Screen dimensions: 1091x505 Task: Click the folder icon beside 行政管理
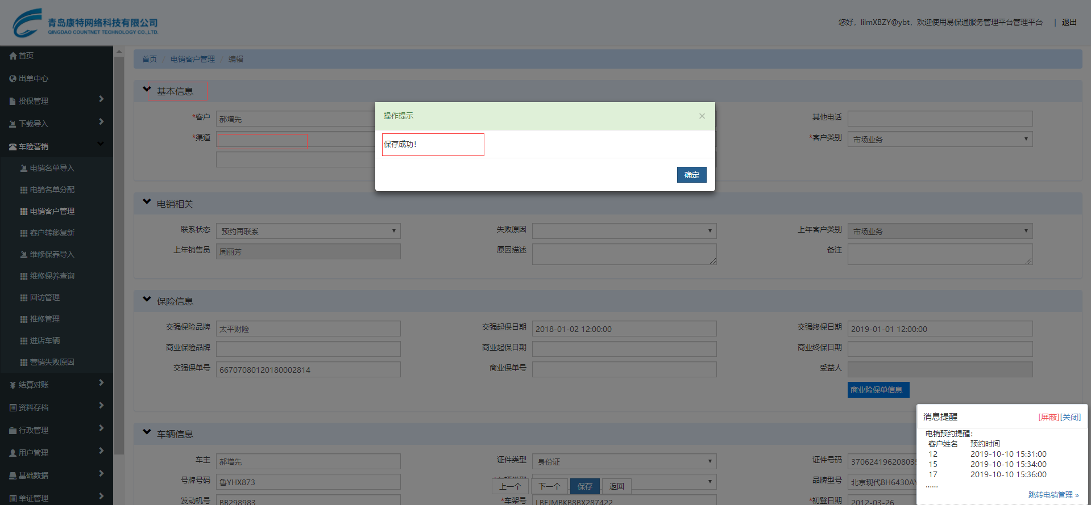point(13,430)
